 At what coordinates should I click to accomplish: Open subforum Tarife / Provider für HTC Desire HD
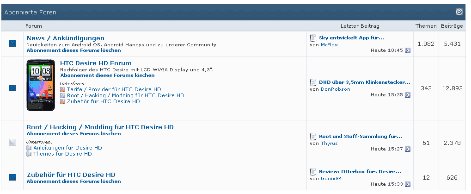point(114,89)
